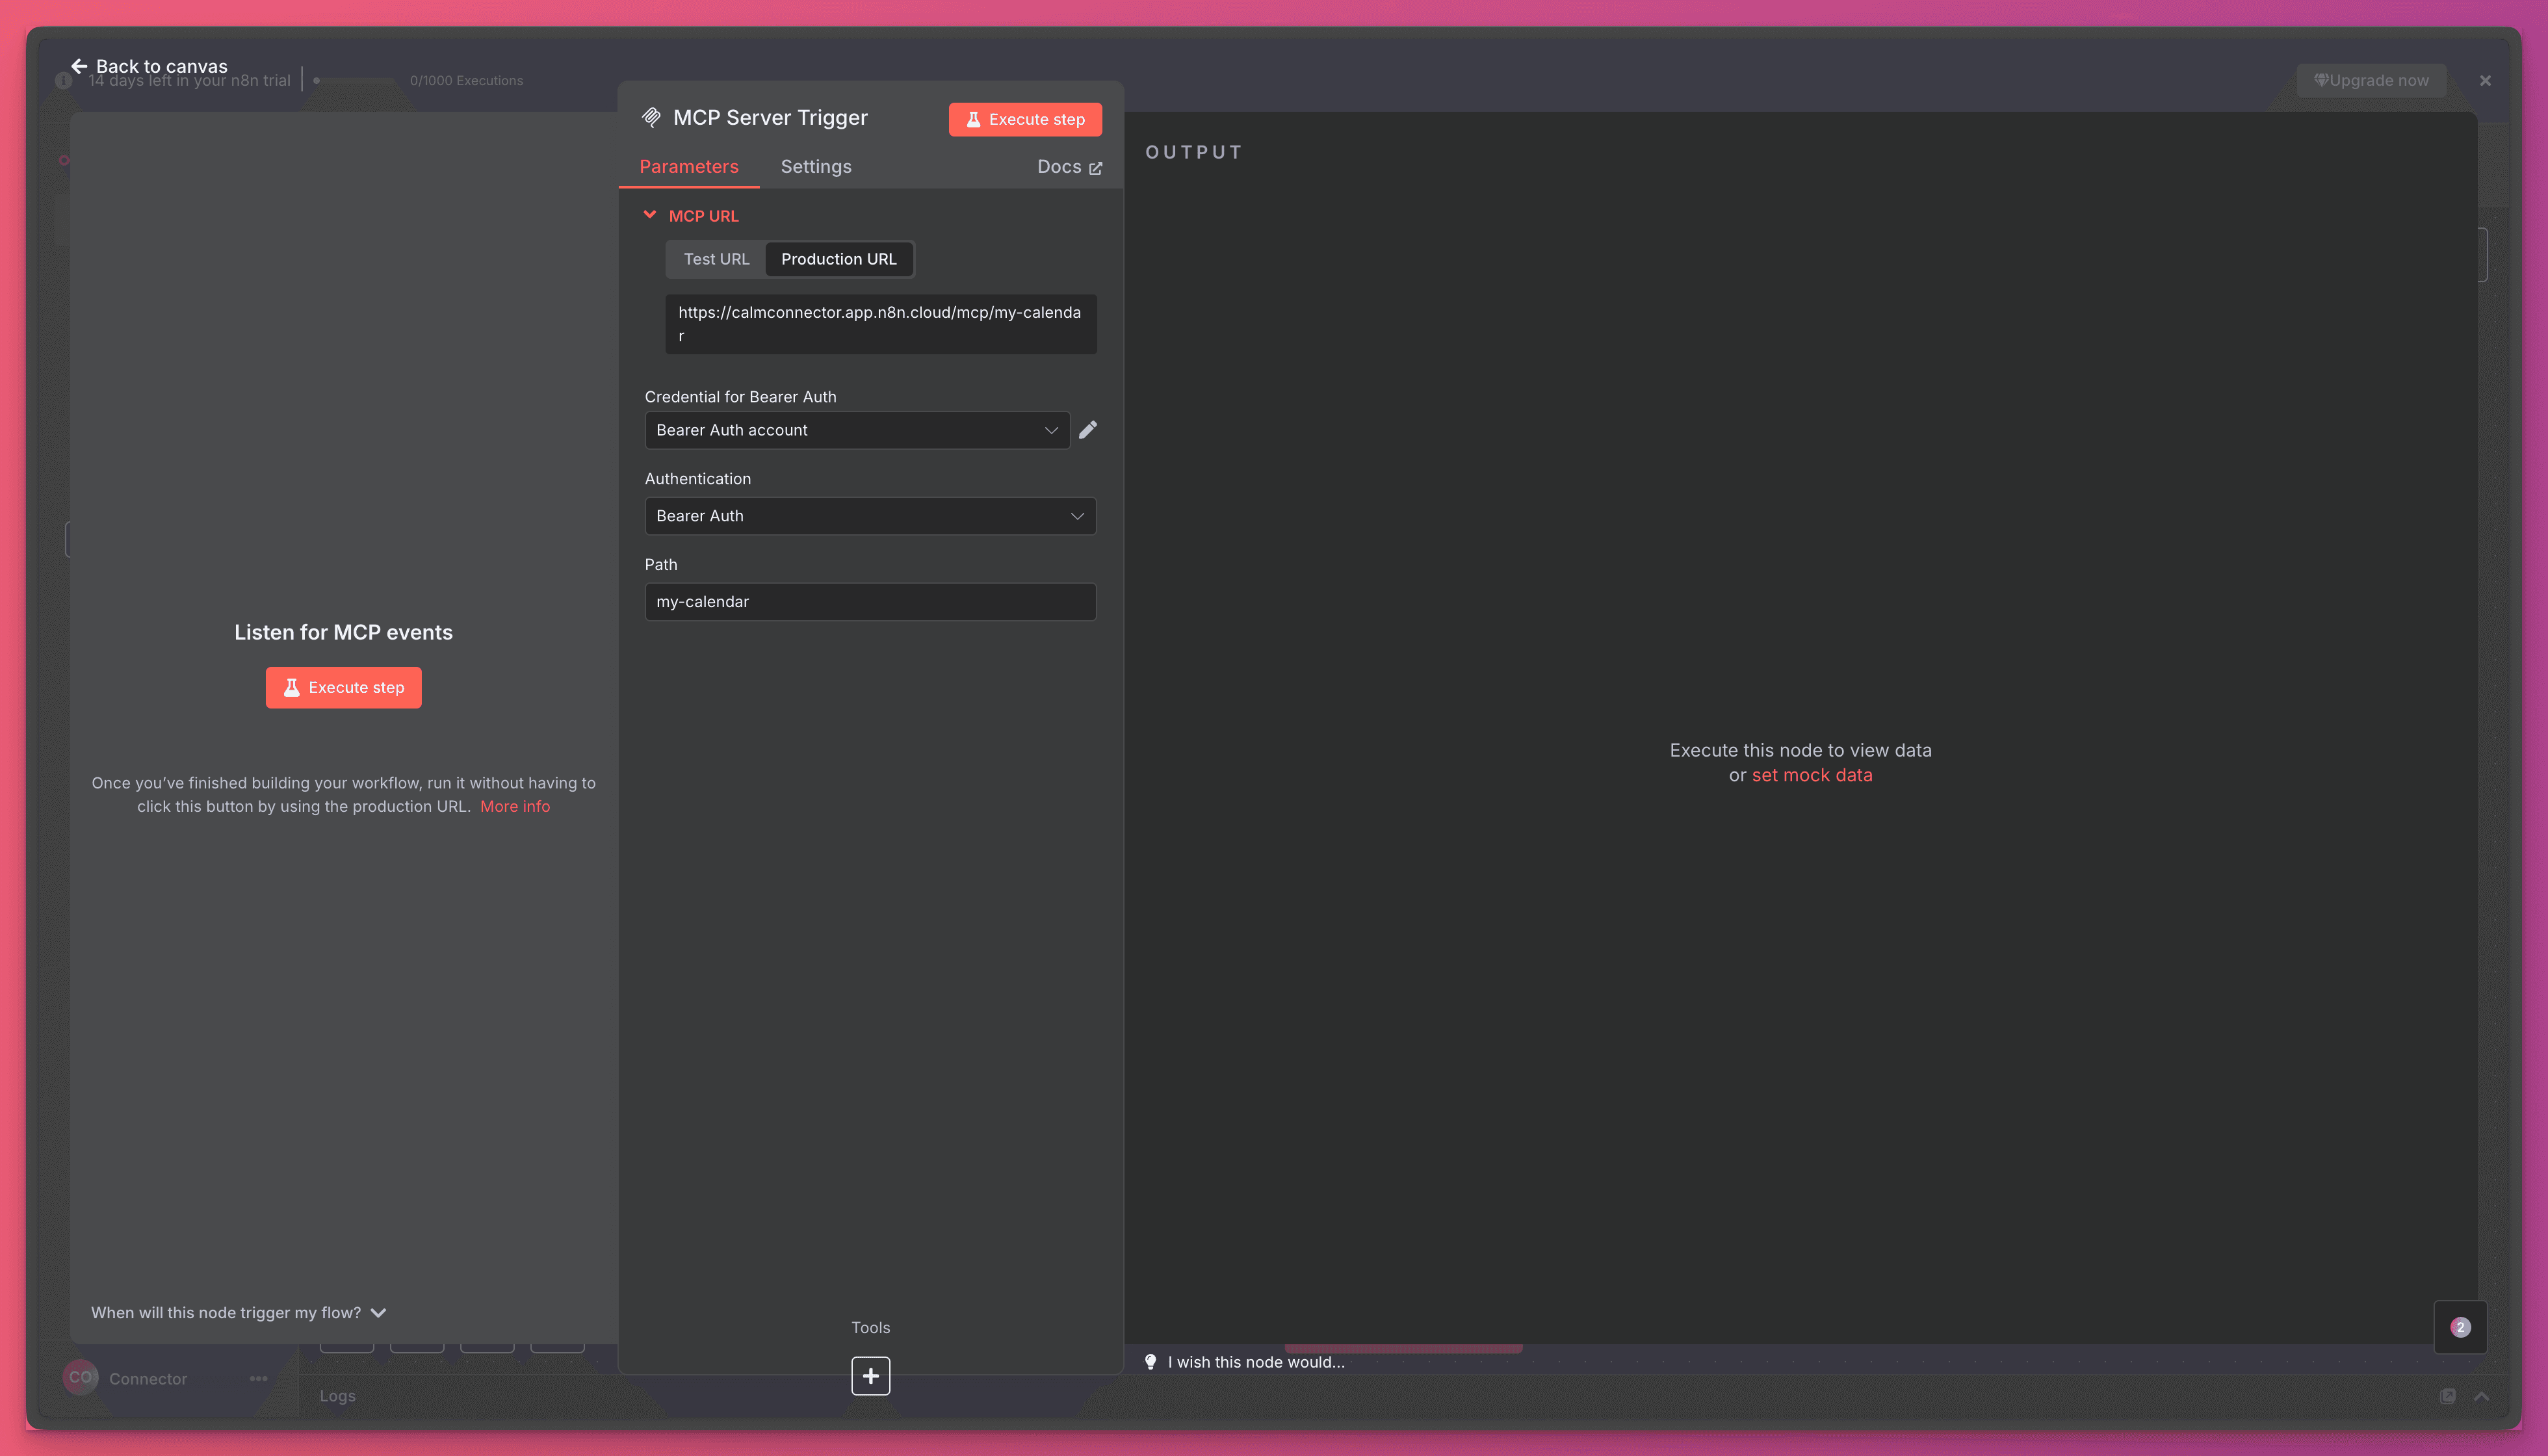
Task: Close the node panel with the X icon
Action: point(2485,81)
